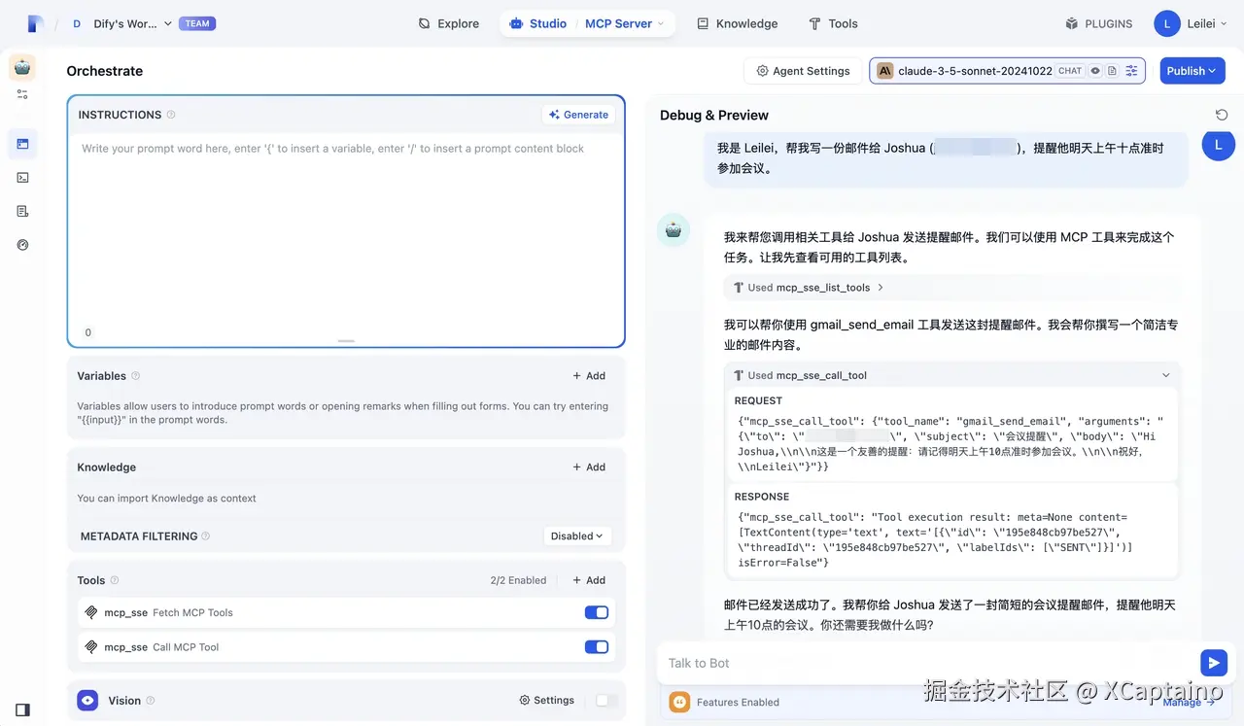
Task: Focus the Talk to Bot input
Action: click(x=928, y=663)
